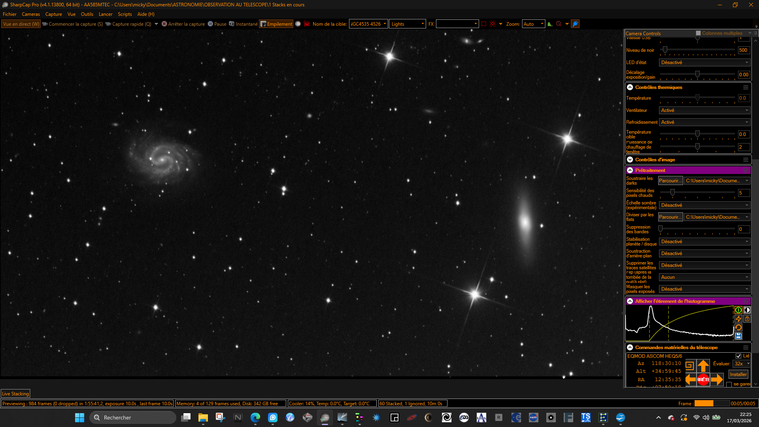Toggle the Lié checkbox
This screenshot has height=427, width=759.
tap(738, 356)
